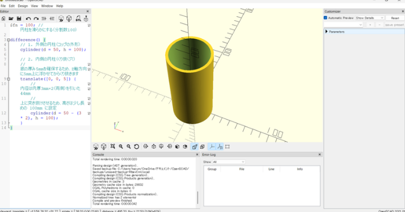405x212 pixels.
Task: Open the empty preset dropdown in Customizer
Action: click(x=343, y=25)
